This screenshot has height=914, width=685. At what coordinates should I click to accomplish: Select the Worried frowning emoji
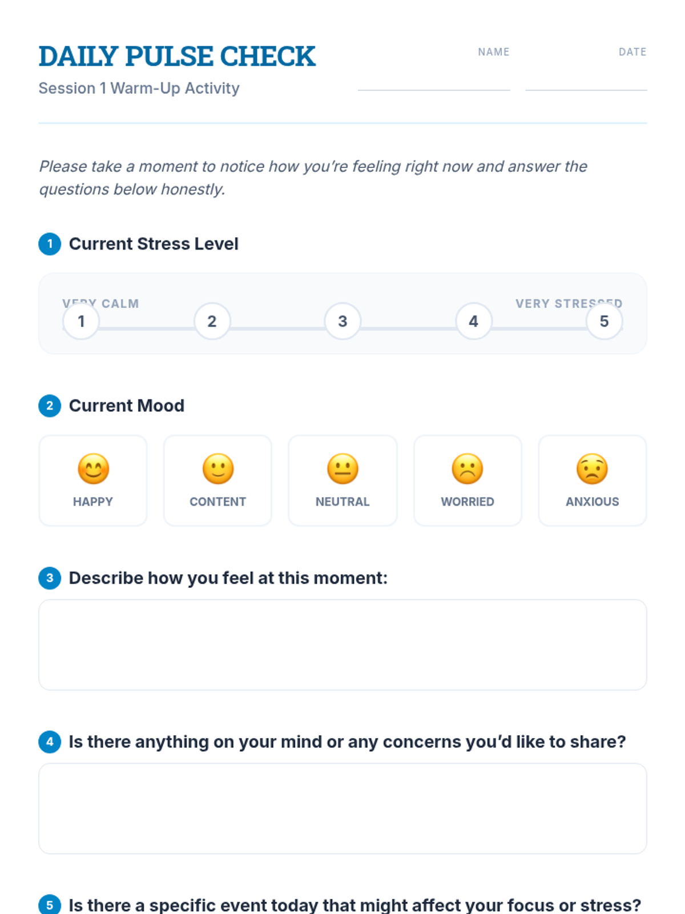tap(468, 469)
